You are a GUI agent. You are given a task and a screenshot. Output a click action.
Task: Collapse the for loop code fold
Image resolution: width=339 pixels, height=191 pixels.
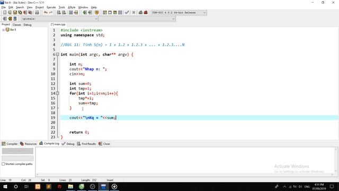[x=58, y=93]
